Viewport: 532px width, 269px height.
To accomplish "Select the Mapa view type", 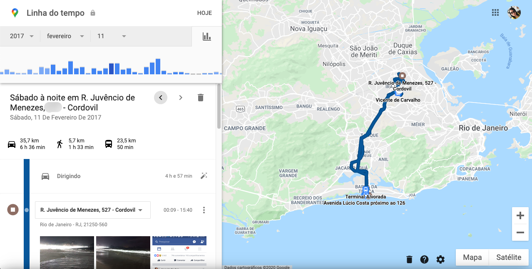I will (x=472, y=257).
